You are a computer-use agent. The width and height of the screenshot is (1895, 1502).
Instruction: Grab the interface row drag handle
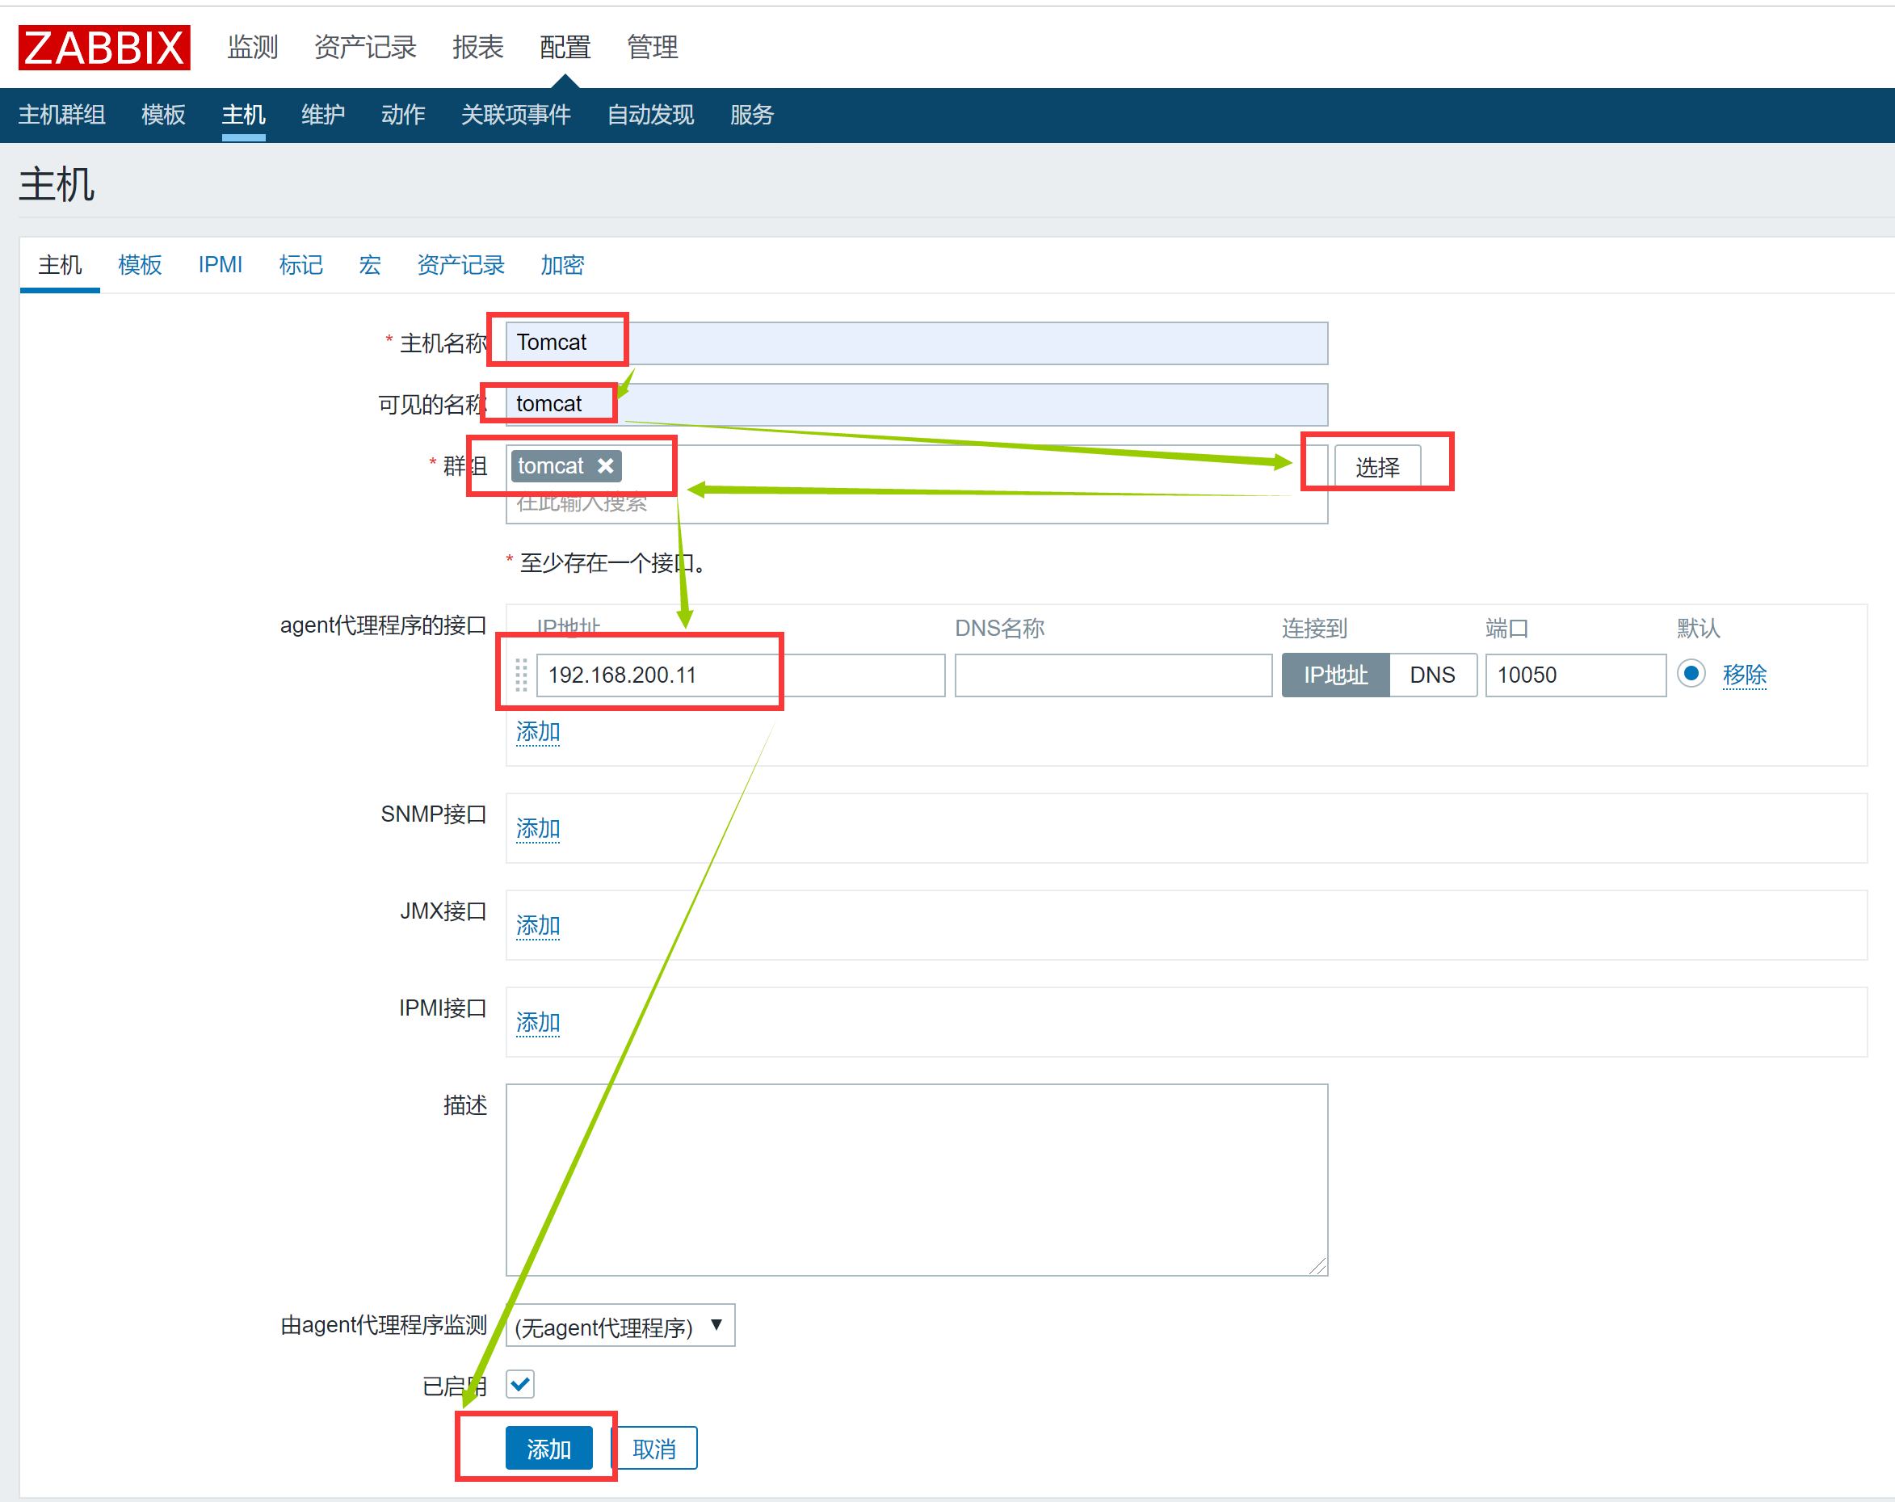coord(521,675)
